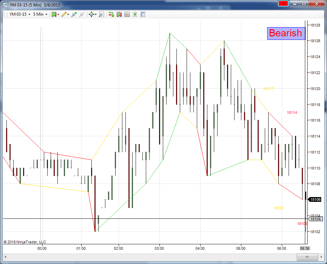
Task: Select the pencil drawing tools icon
Action: coord(64,14)
